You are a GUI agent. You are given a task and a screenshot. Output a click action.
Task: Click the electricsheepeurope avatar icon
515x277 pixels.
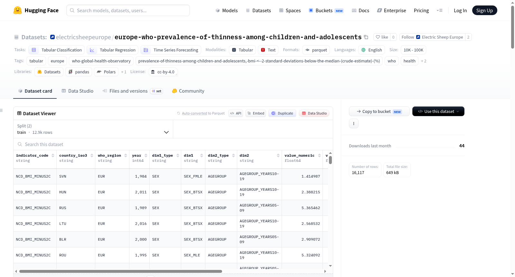[x=52, y=37]
